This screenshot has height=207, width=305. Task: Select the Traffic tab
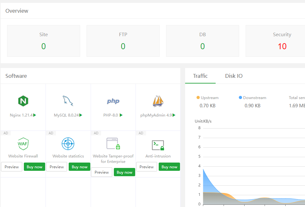point(200,76)
